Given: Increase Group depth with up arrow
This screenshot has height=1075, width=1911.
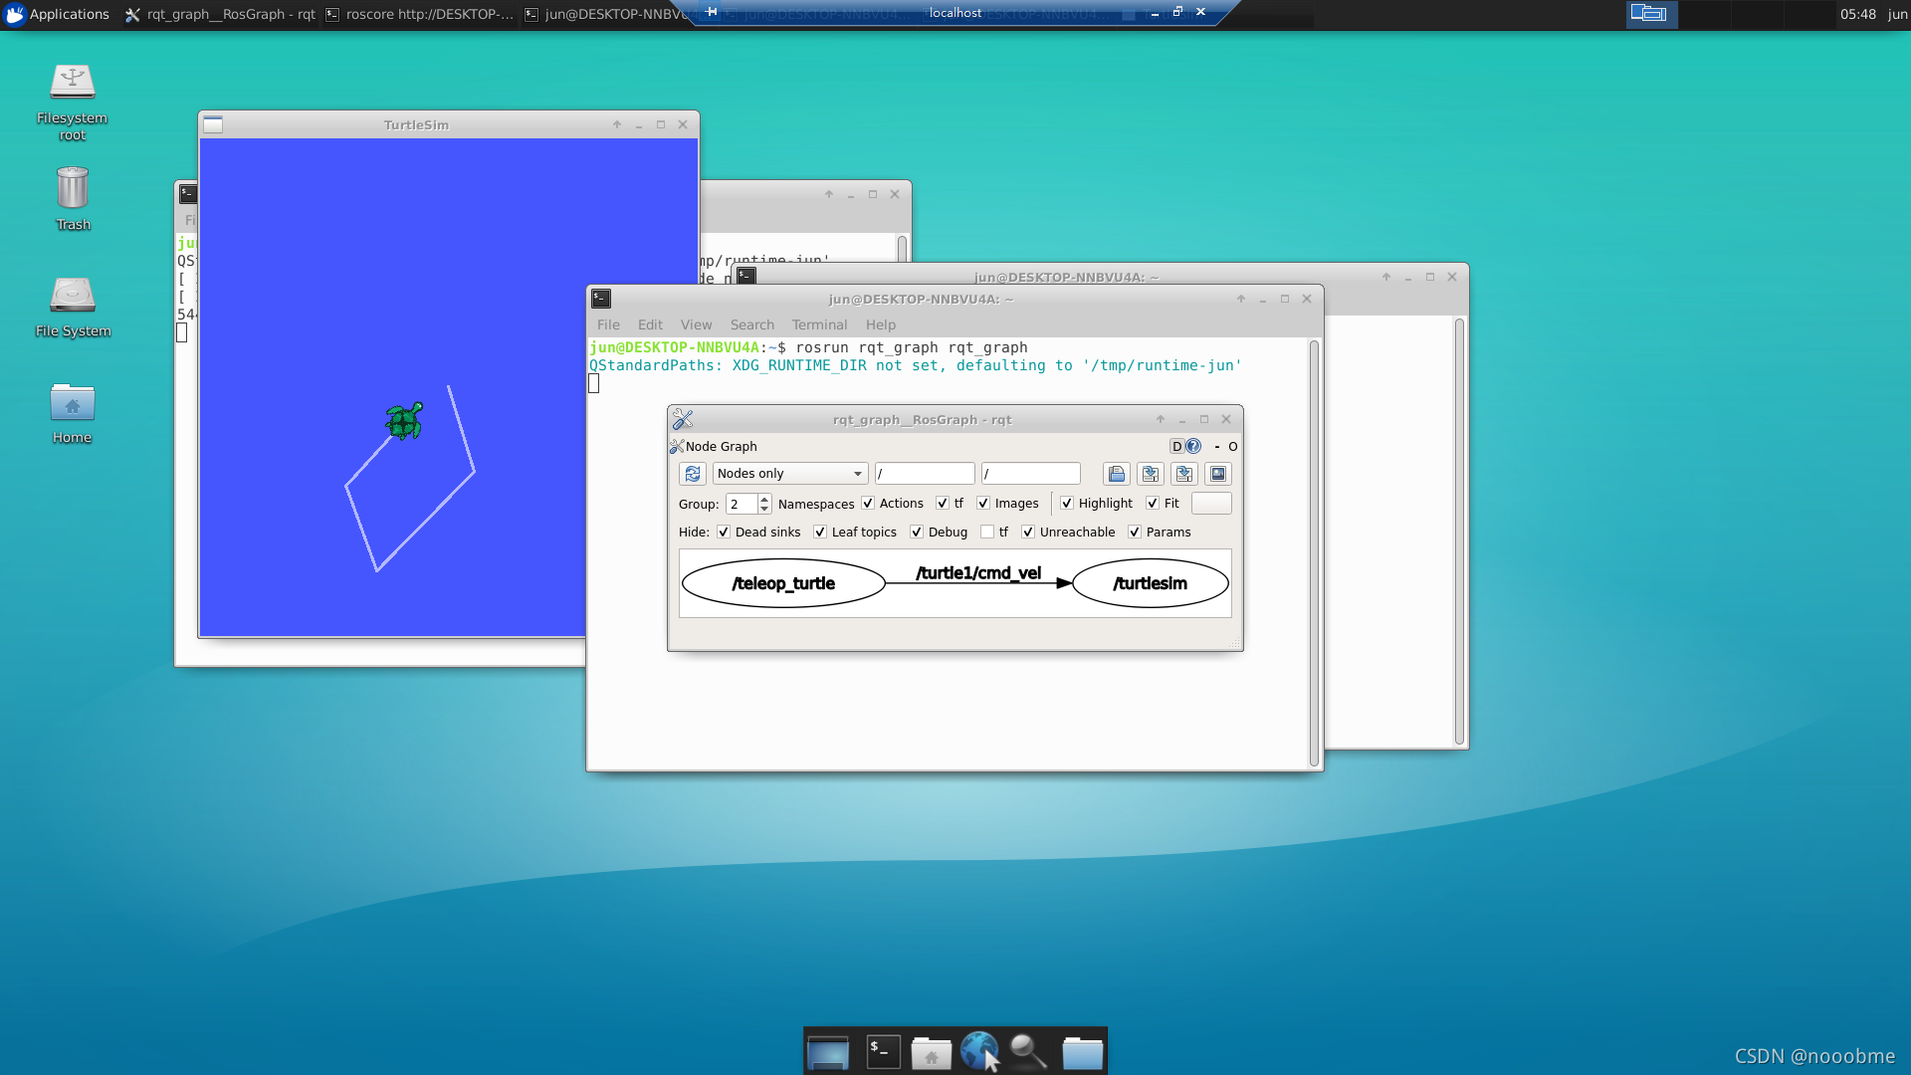Looking at the screenshot, I should (764, 499).
